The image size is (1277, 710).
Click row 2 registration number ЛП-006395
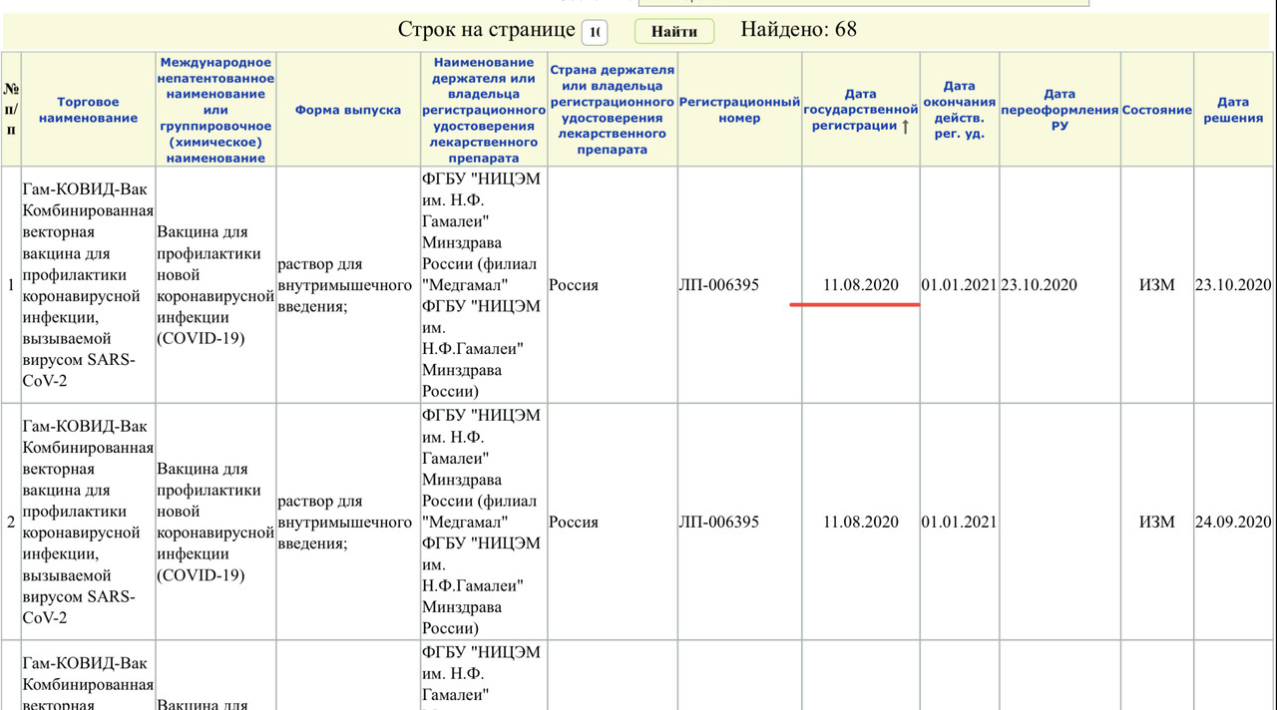(718, 522)
